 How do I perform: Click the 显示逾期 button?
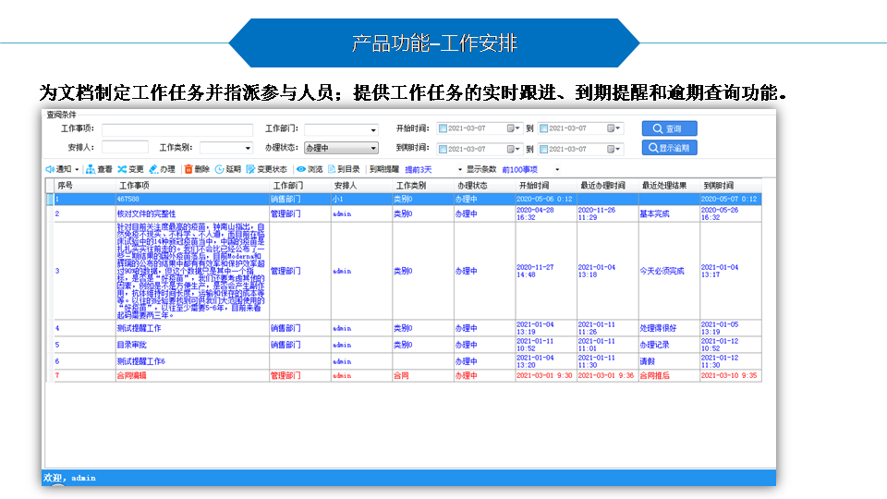[669, 148]
